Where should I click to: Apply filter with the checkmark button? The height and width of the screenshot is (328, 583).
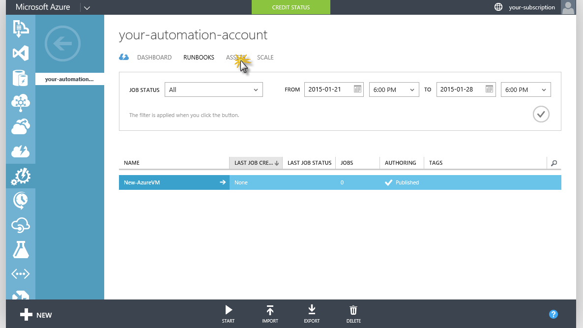coord(541,114)
